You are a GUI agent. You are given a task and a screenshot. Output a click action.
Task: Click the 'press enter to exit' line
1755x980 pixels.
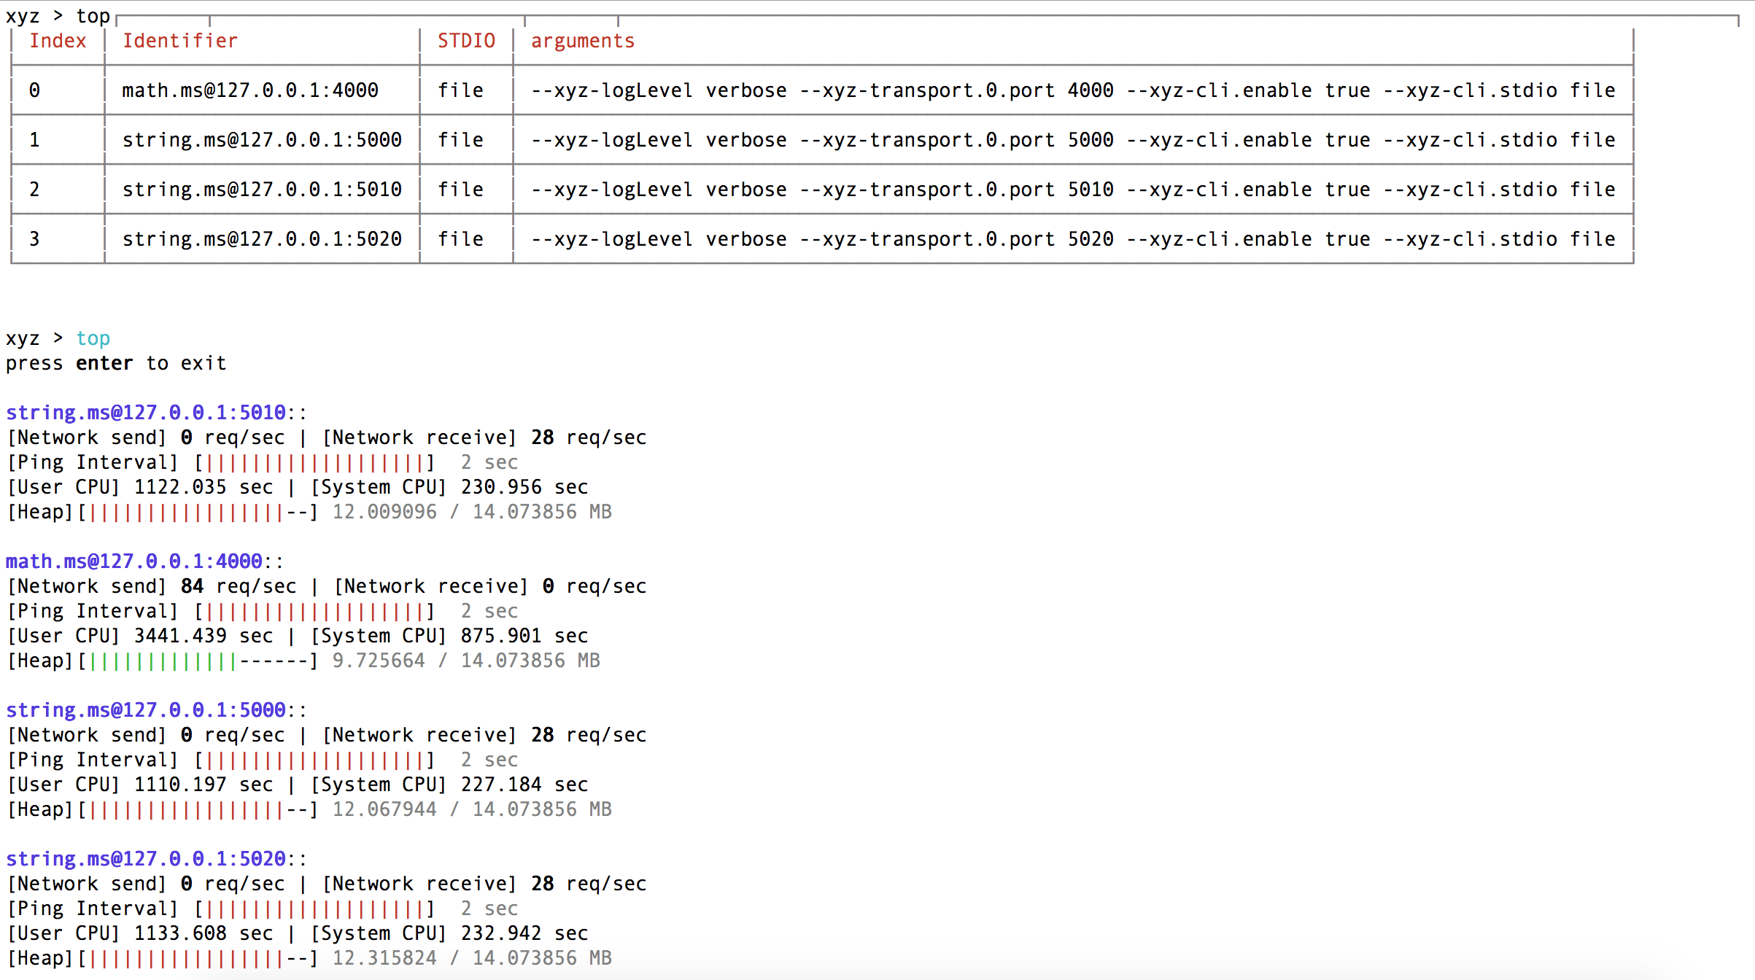click(x=116, y=363)
